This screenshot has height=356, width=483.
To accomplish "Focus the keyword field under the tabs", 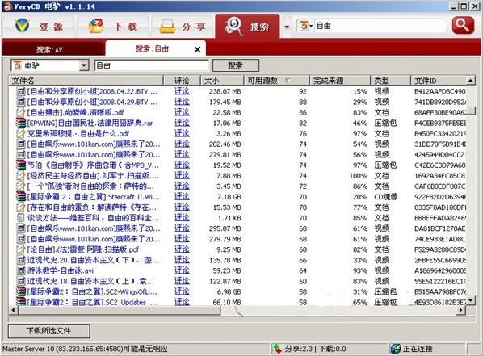I will coord(152,65).
